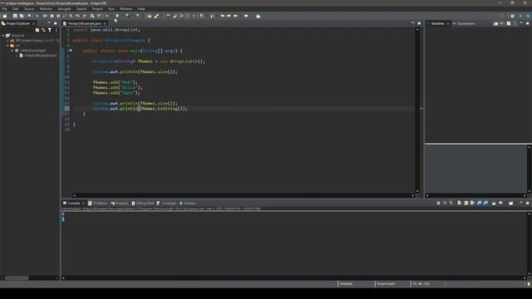Click the External Tools run icon

click(138, 16)
